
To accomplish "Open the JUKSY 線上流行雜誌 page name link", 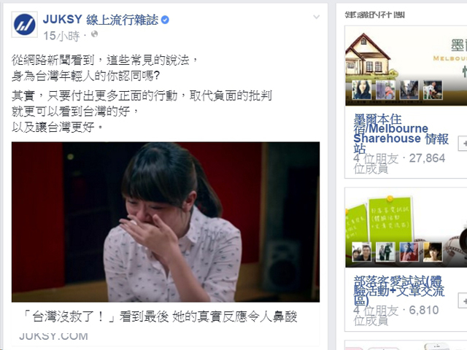I will (x=101, y=20).
